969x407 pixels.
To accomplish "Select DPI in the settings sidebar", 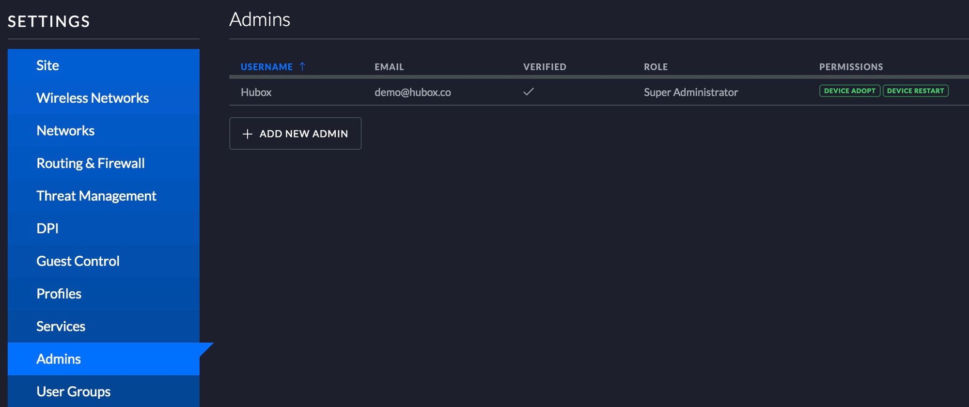I will point(104,228).
